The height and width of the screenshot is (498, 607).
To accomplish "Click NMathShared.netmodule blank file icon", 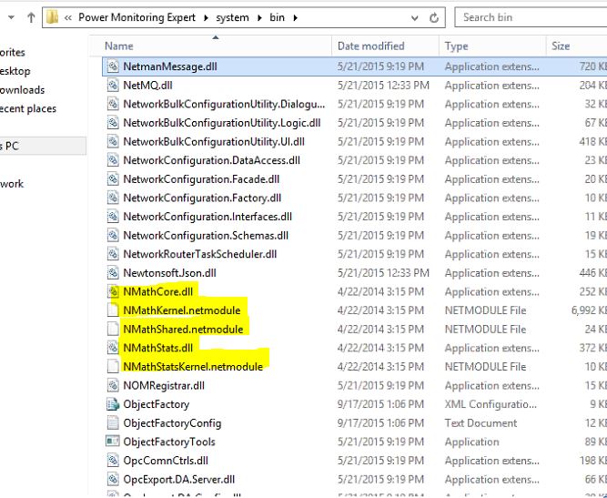I will click(113, 330).
